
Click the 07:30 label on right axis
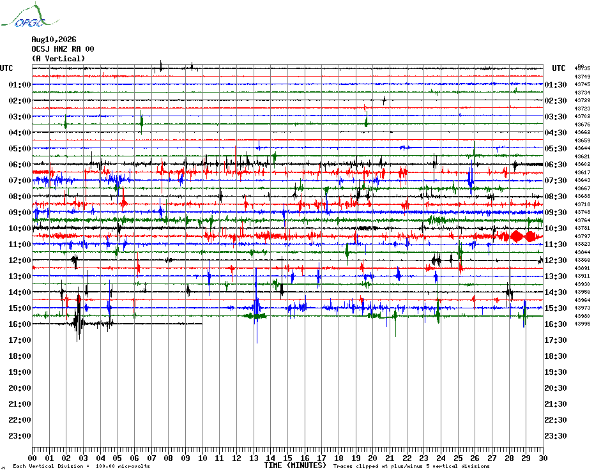pyautogui.click(x=556, y=180)
